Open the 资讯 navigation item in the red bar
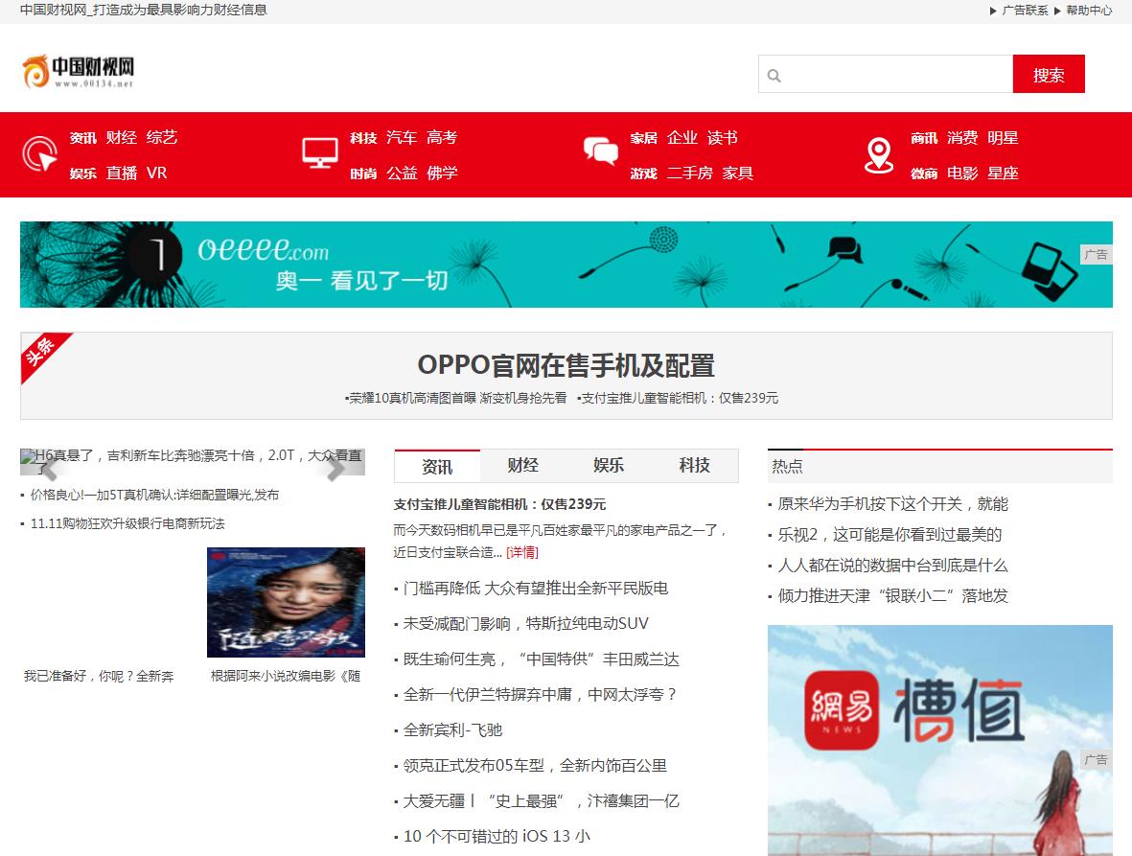 [83, 138]
